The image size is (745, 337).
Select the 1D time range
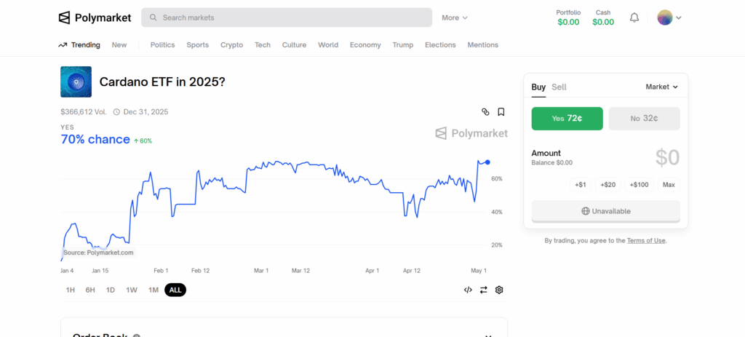point(111,290)
